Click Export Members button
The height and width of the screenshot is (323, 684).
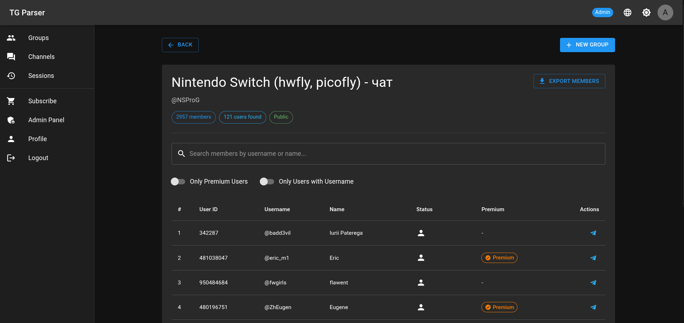(569, 81)
